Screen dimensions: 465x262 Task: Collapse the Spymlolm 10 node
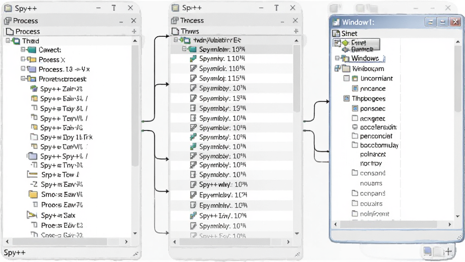184,49
